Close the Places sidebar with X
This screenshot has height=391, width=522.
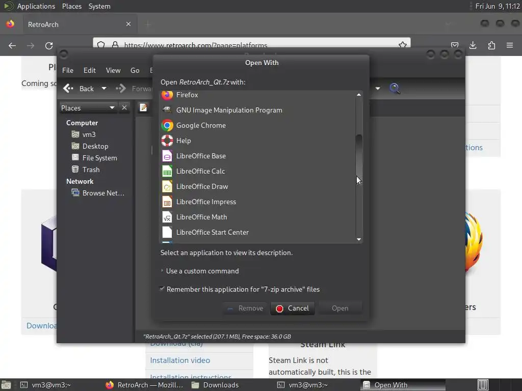(x=124, y=108)
